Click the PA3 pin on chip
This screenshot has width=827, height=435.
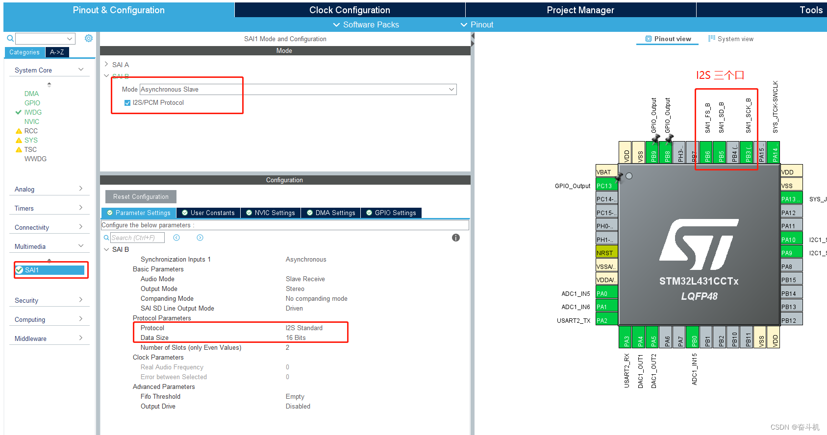point(625,337)
